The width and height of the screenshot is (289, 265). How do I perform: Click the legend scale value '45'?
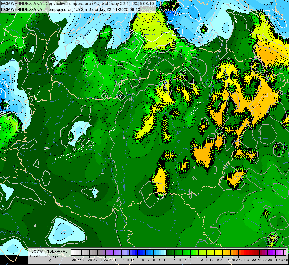(x=286, y=260)
